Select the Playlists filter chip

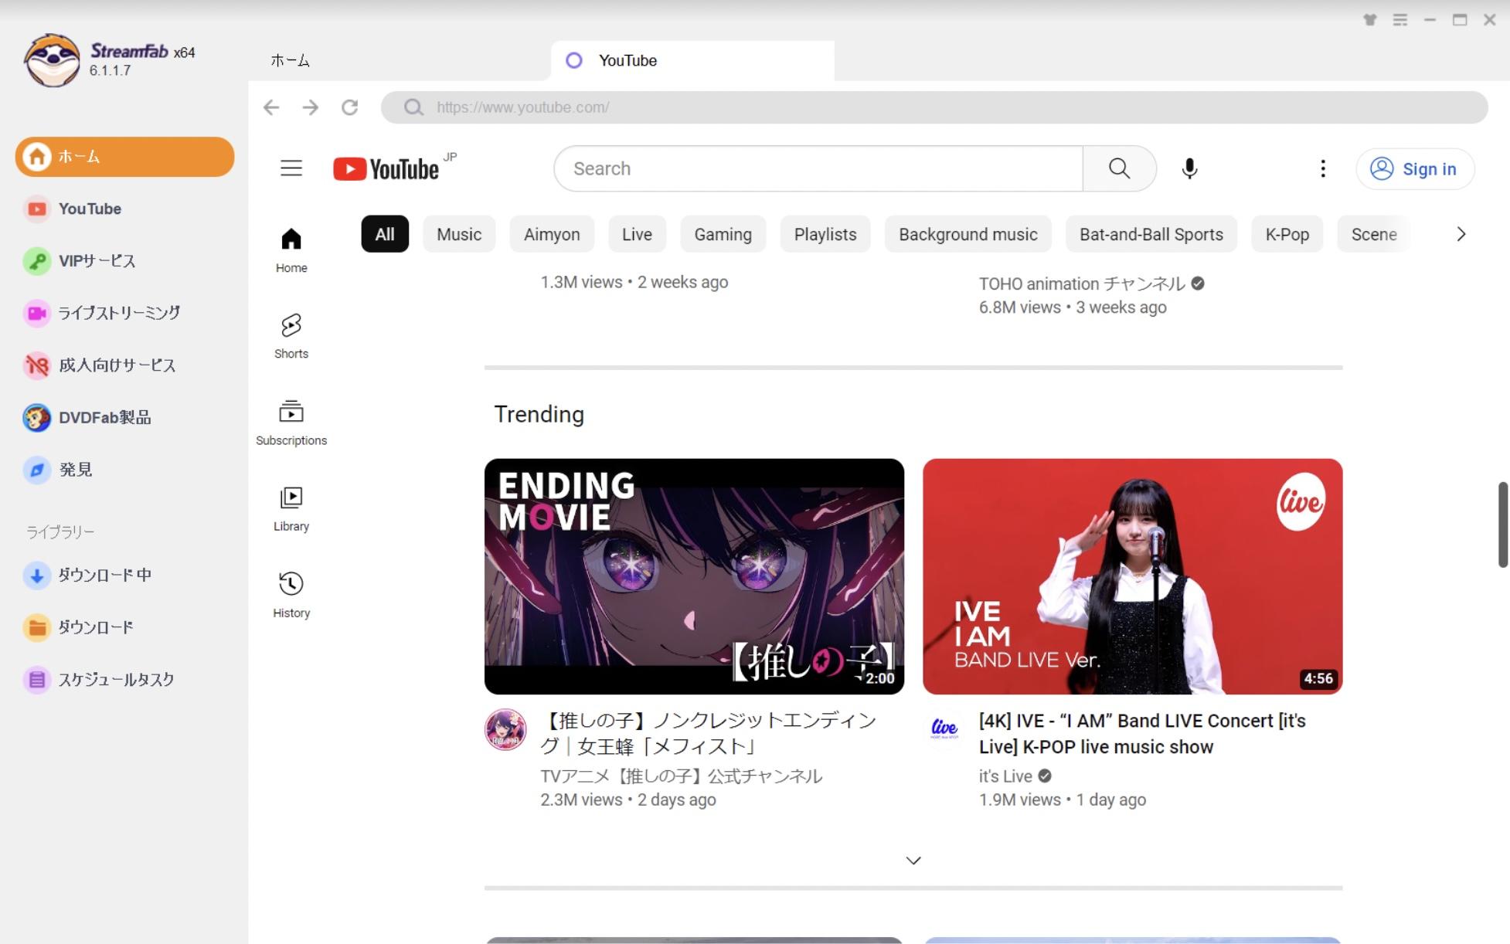pos(825,234)
